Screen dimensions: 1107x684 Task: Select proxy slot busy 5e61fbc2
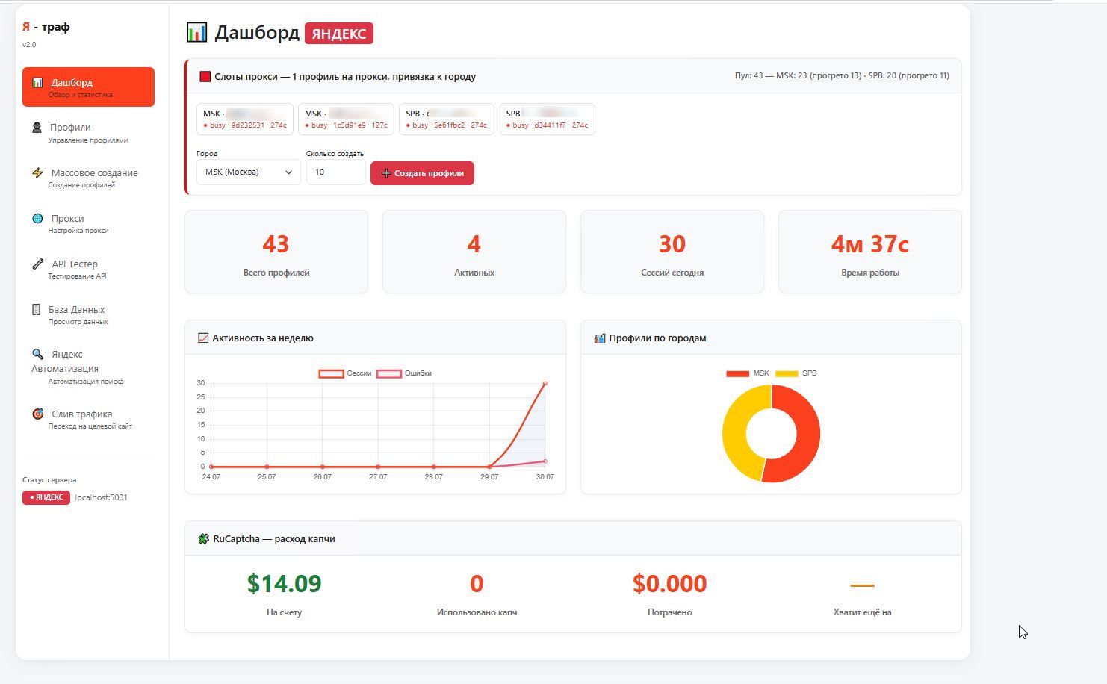(x=447, y=119)
